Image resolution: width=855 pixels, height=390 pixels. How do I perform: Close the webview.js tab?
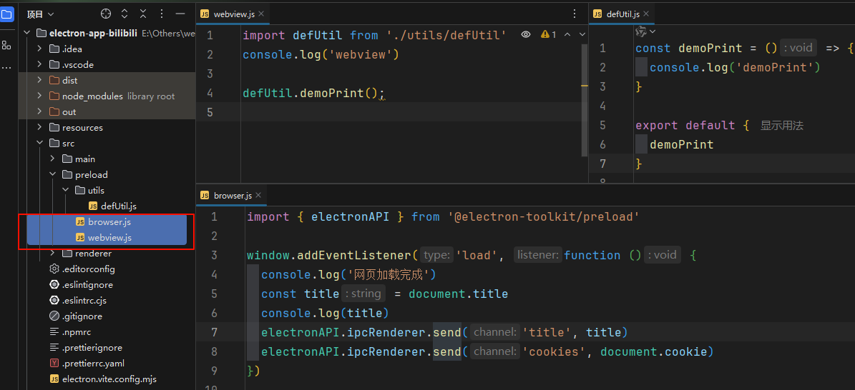[260, 14]
